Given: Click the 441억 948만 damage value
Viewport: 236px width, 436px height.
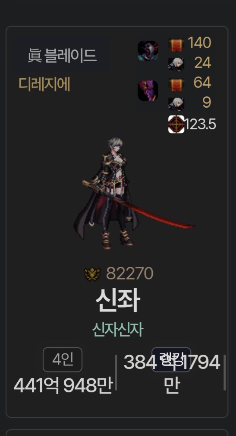Looking at the screenshot, I should [x=63, y=385].
